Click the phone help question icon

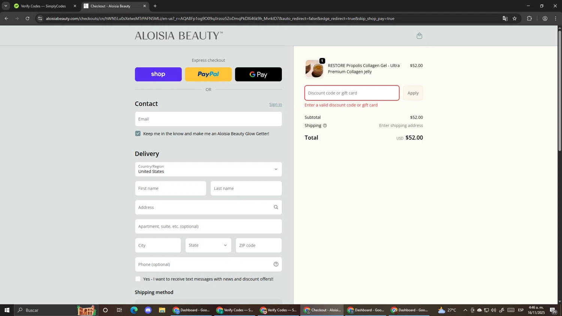276,264
